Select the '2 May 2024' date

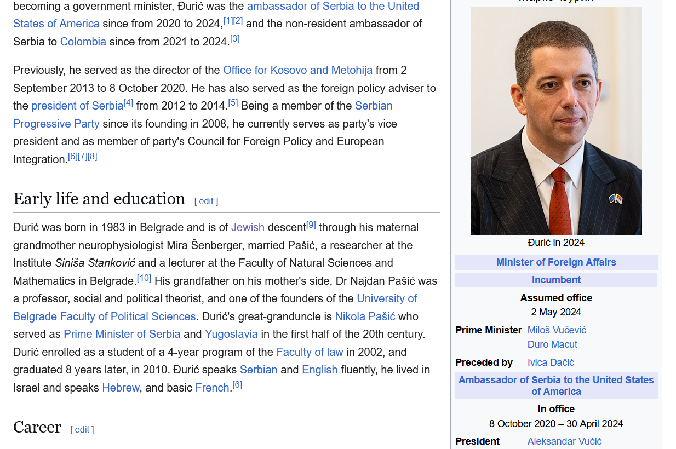coord(556,312)
